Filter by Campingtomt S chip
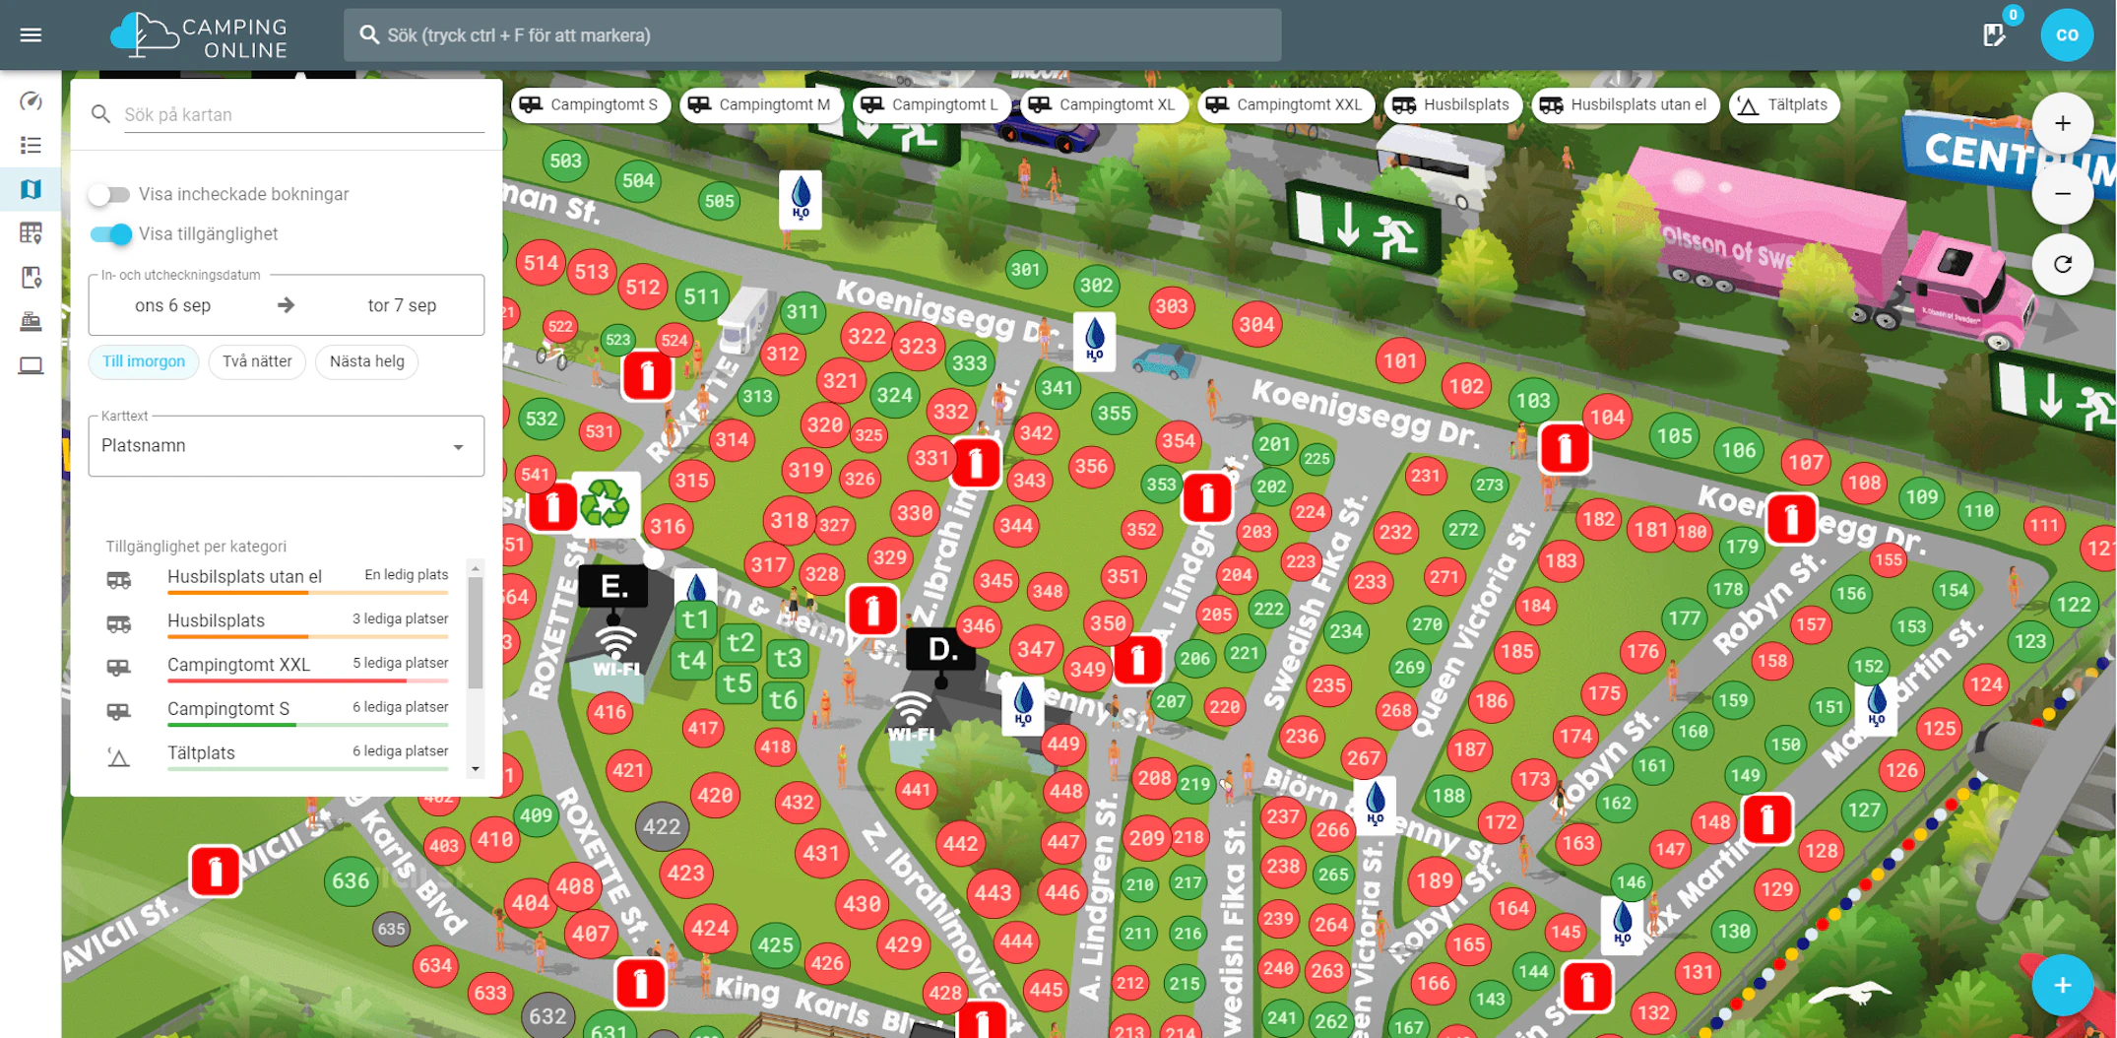The height and width of the screenshot is (1038, 2117). click(590, 104)
